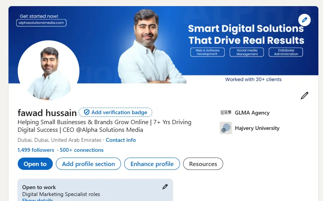323x201 pixels.
Task: Click the cover banner image
Action: [163, 45]
